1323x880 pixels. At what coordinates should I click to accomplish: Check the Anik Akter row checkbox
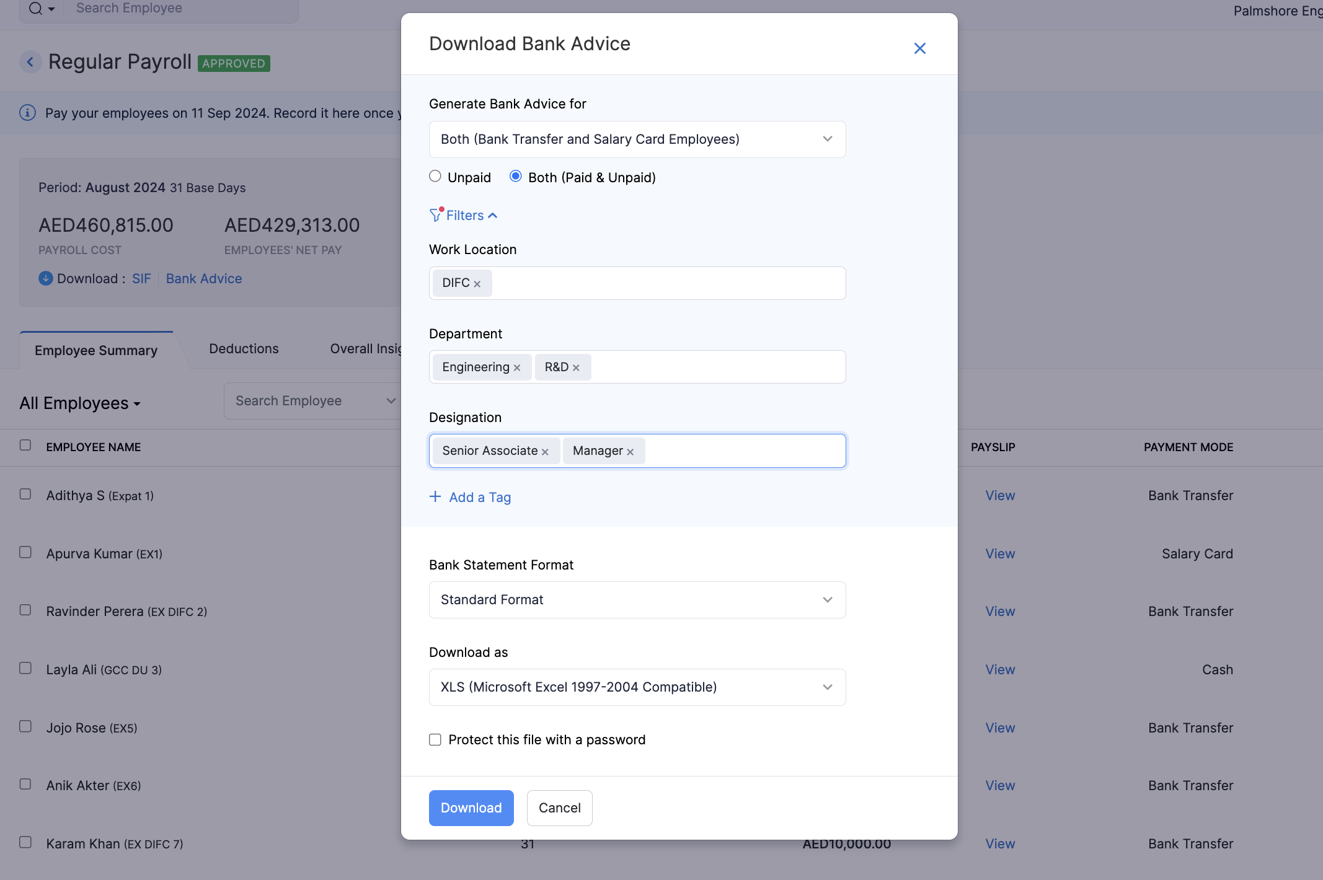(25, 784)
